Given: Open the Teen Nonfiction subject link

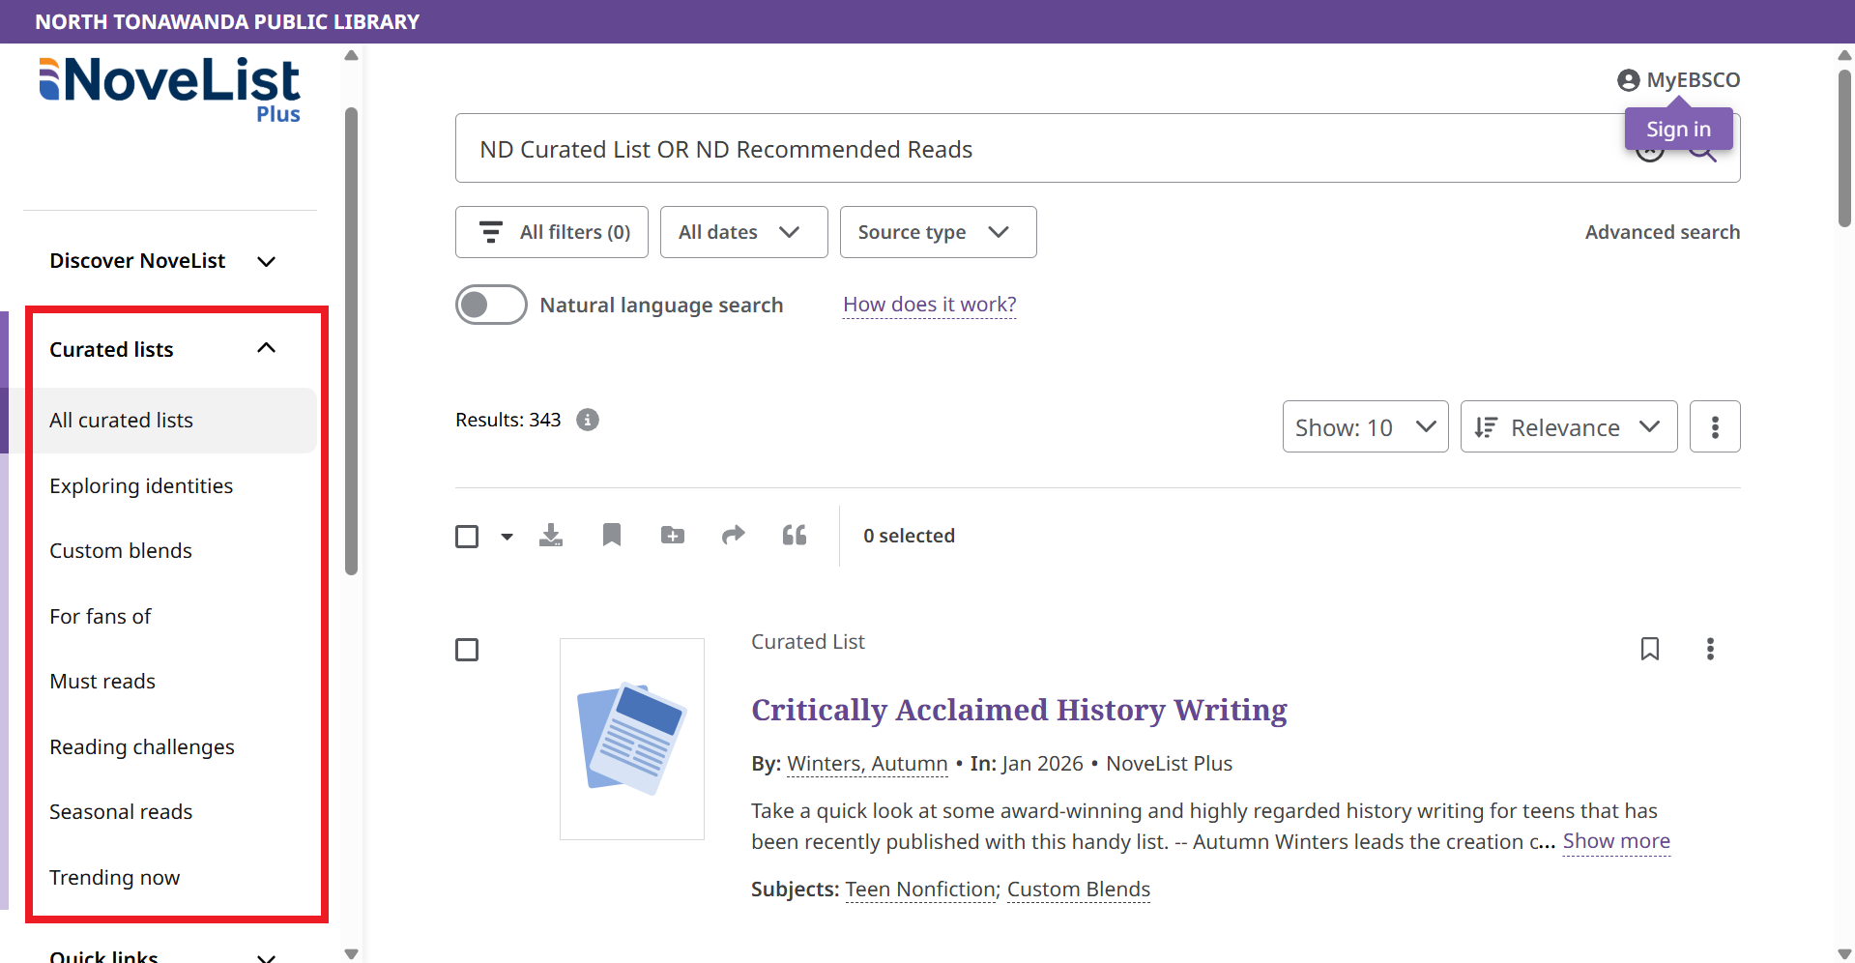Looking at the screenshot, I should pyautogui.click(x=920, y=890).
